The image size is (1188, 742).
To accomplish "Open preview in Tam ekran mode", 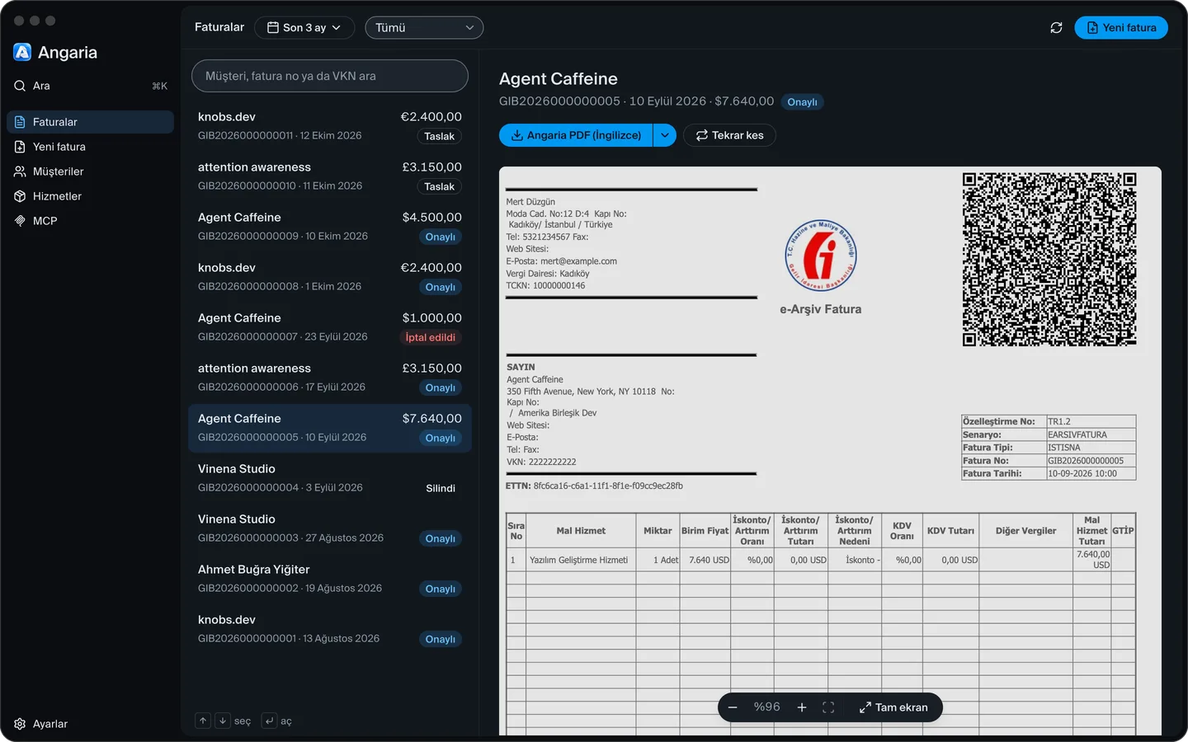I will coord(893,707).
